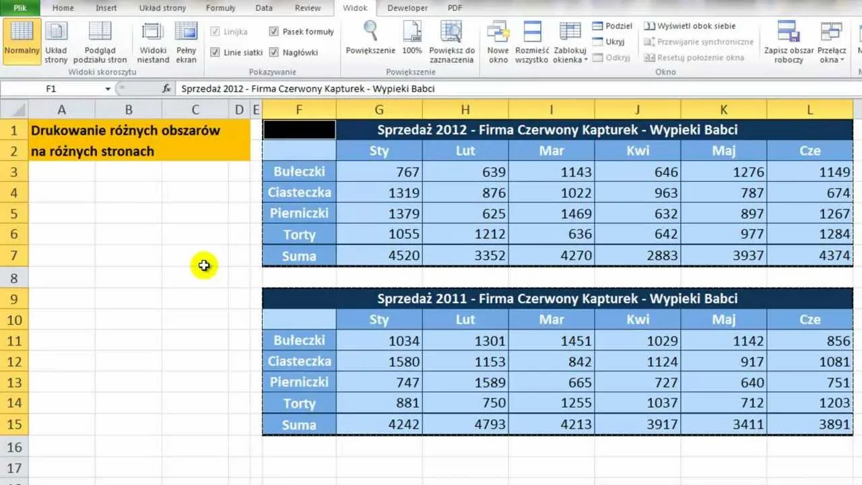Switch to Normalny workbook view
862x485 pixels.
point(22,41)
